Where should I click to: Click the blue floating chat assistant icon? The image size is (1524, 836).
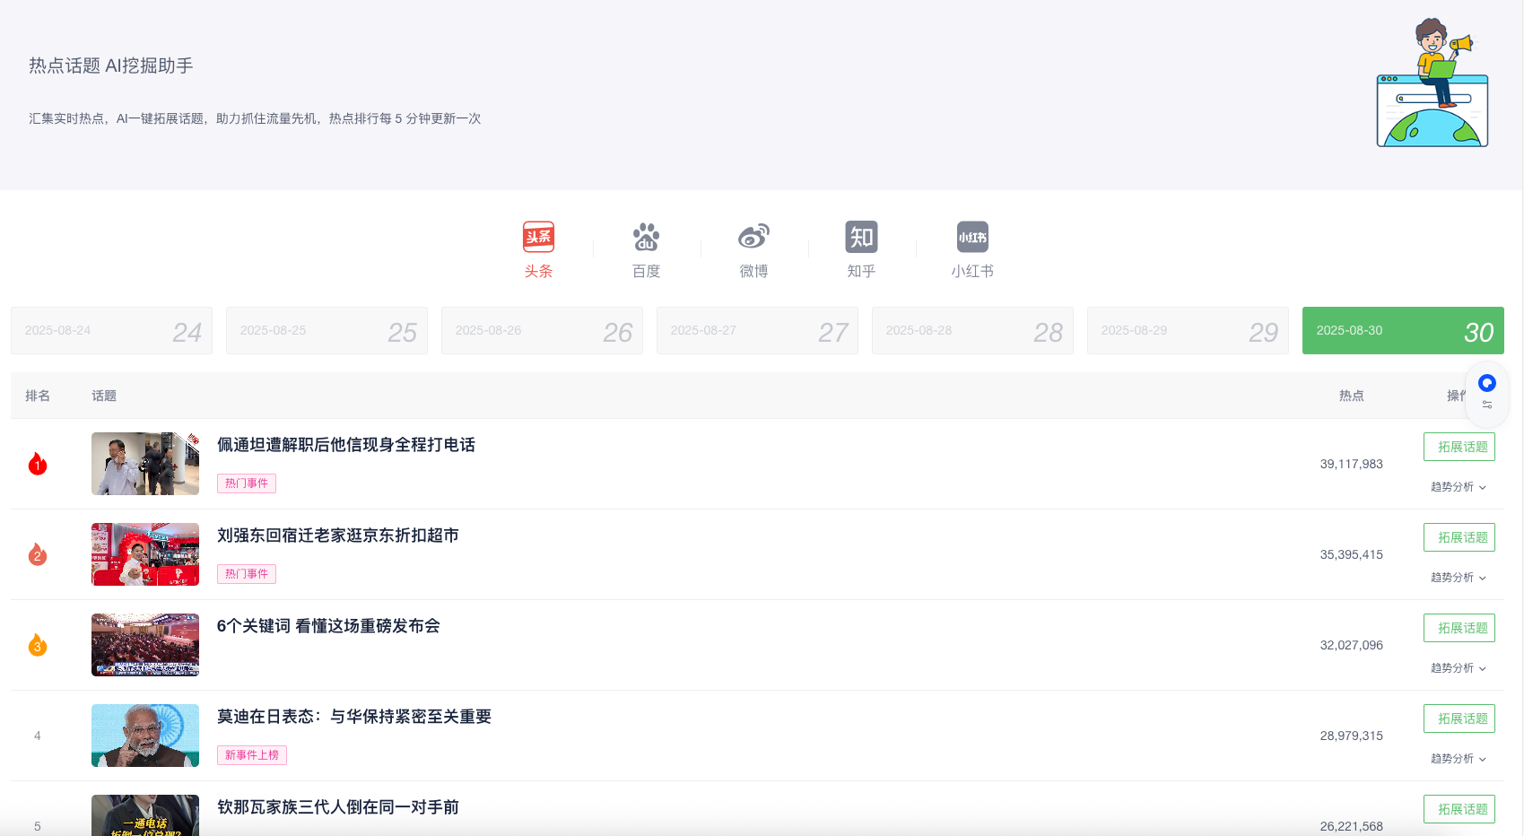pyautogui.click(x=1487, y=383)
